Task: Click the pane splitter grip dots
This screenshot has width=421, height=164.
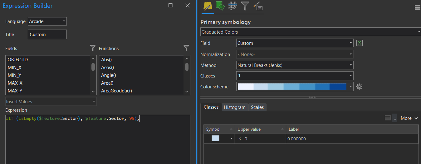Action: tap(312, 97)
